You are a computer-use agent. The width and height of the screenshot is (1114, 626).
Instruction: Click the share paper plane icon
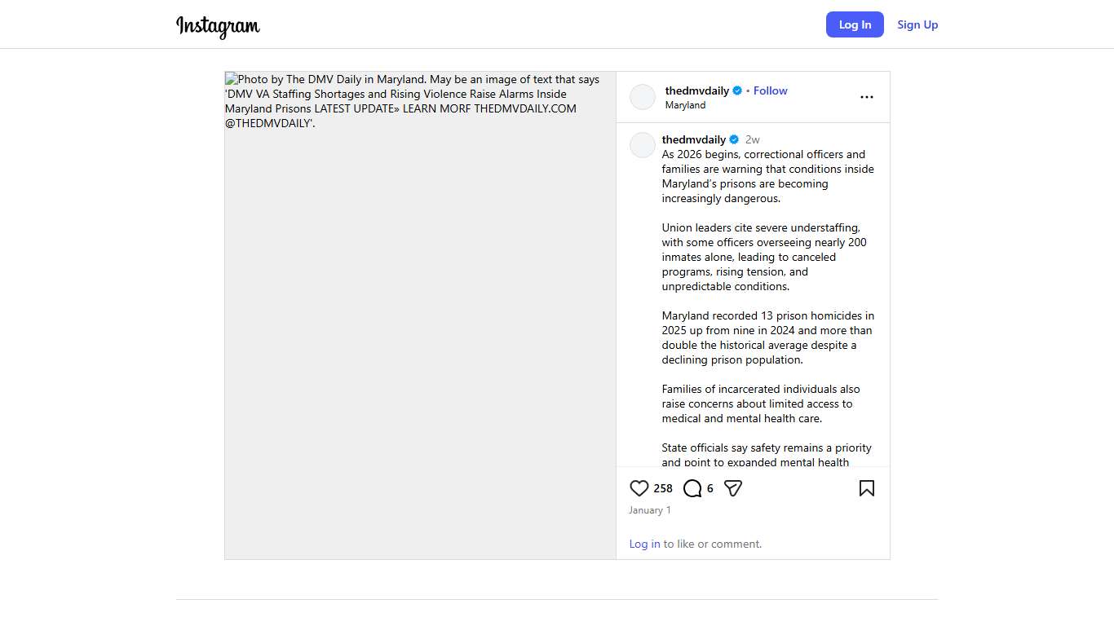(x=733, y=488)
